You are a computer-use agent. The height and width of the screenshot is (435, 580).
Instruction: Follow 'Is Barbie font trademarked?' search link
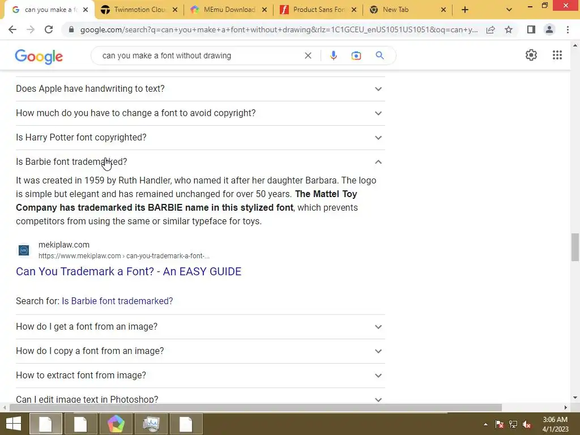click(117, 301)
